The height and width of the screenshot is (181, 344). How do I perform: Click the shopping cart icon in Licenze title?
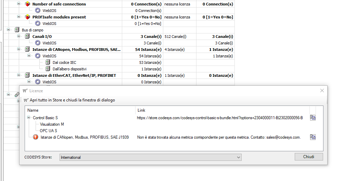(x=25, y=91)
